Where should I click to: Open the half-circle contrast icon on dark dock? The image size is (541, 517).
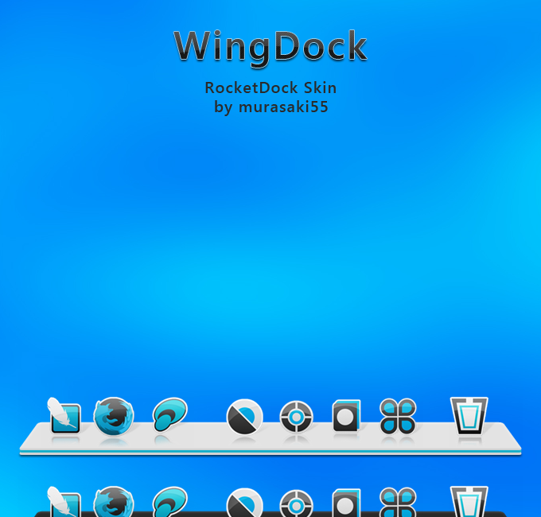(x=244, y=503)
